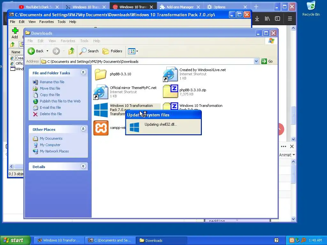Click the XAMPP tray icon
The image size is (327, 245).
coord(292,240)
